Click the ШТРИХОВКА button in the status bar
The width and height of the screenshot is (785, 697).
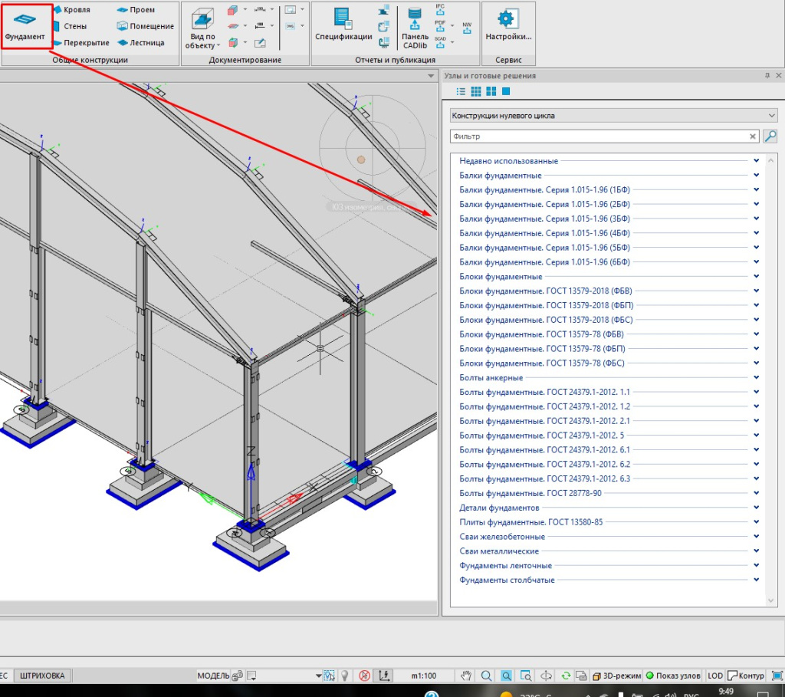[x=42, y=676]
